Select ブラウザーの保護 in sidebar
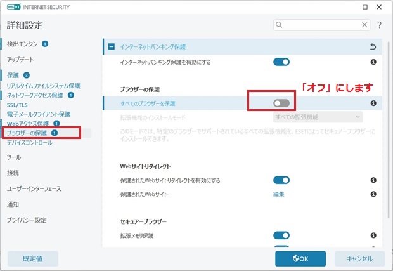 (x=27, y=133)
